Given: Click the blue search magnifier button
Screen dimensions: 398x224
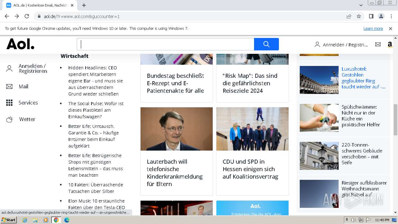Looking at the screenshot, I should click(x=266, y=44).
